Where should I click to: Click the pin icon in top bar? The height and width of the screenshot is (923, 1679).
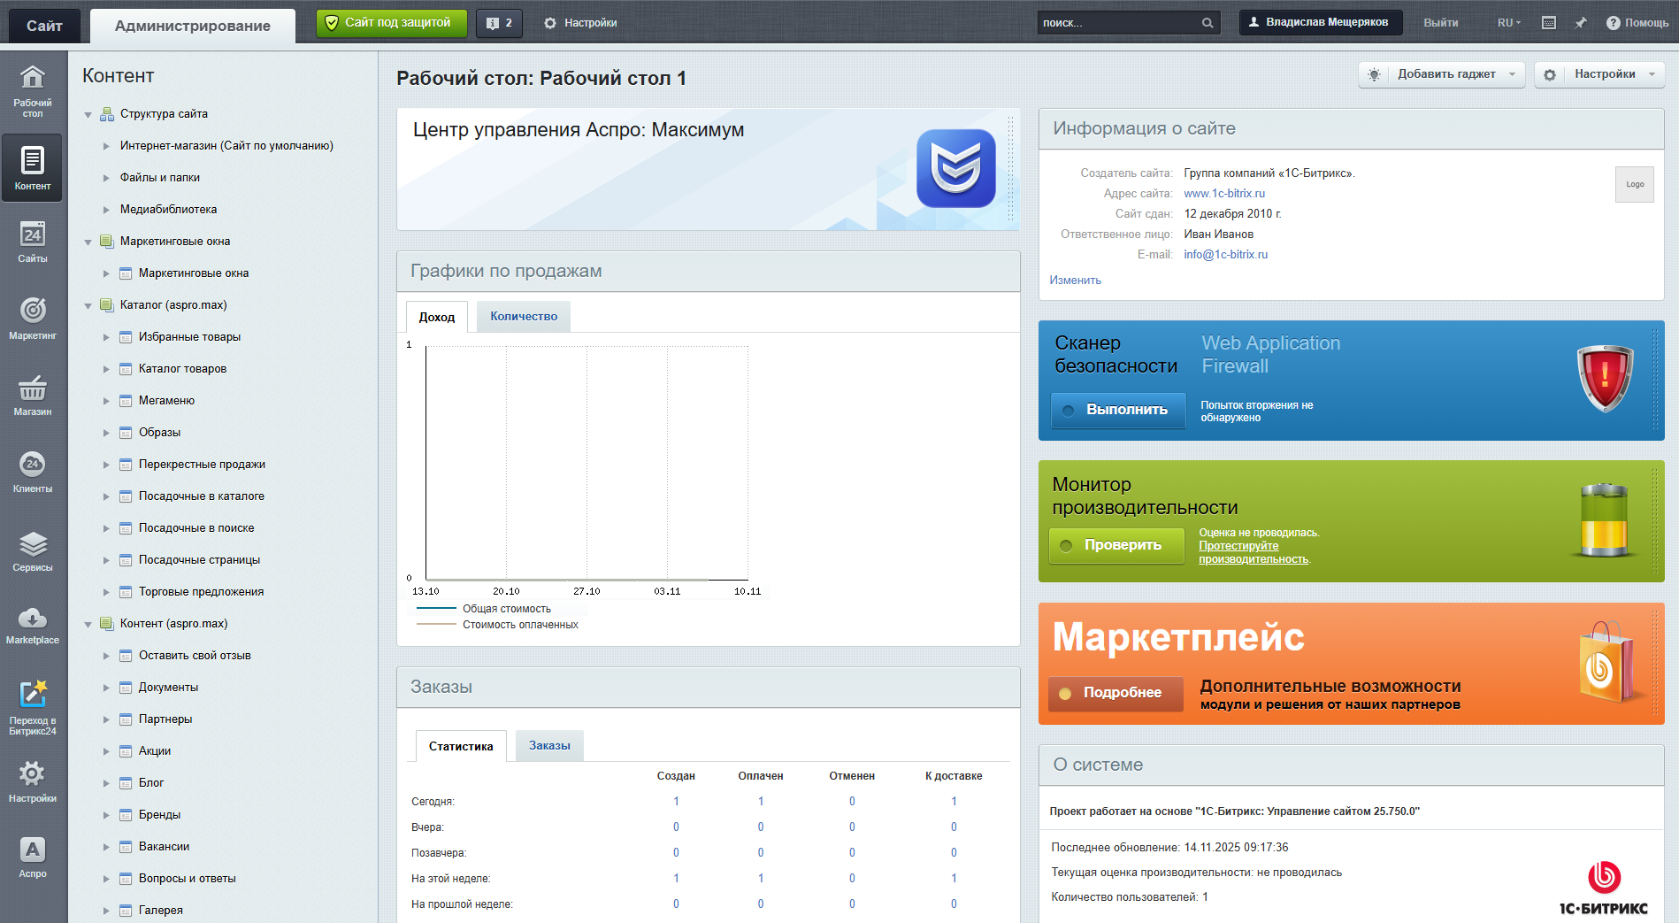pos(1581,23)
